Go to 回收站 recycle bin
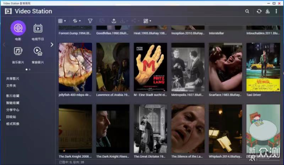Viewport: 284px width, 165px height. pos(11,117)
